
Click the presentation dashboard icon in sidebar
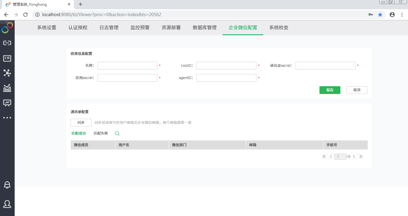(7, 103)
